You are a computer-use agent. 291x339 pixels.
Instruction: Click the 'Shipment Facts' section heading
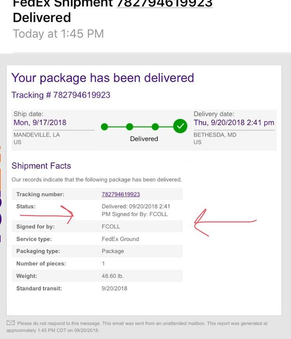point(41,166)
